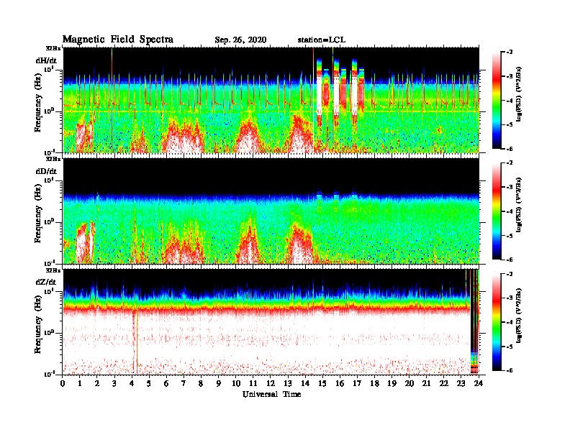Image resolution: width=570 pixels, height=440 pixels.
Task: Click hour 5 on the Universal Time axis
Action: [149, 384]
